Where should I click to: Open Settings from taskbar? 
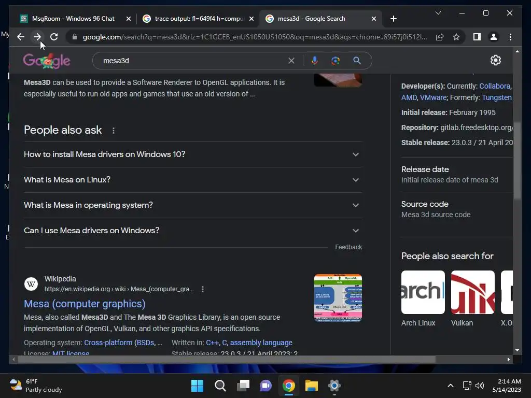point(334,386)
